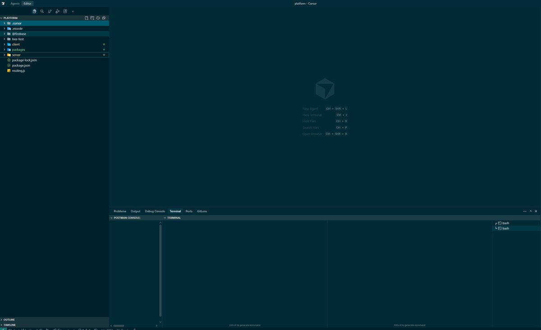Open the GitLens panel tab
541x330 pixels.
[x=202, y=211]
